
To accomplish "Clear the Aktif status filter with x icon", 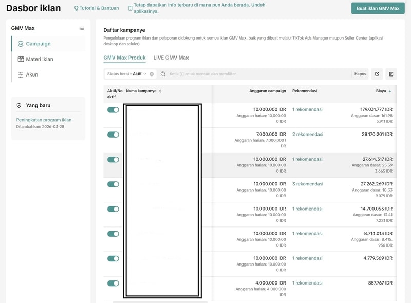I will click(152, 74).
